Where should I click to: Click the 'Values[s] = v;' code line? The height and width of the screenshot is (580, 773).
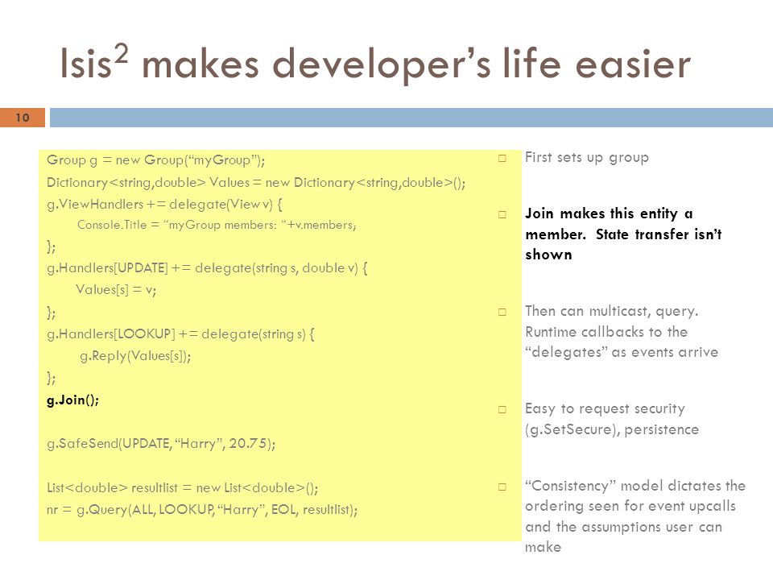coord(116,290)
